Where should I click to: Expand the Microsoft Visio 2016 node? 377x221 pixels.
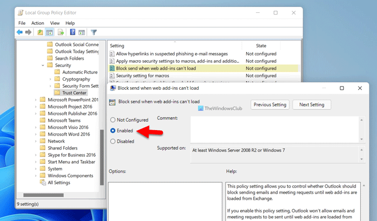click(x=36, y=127)
